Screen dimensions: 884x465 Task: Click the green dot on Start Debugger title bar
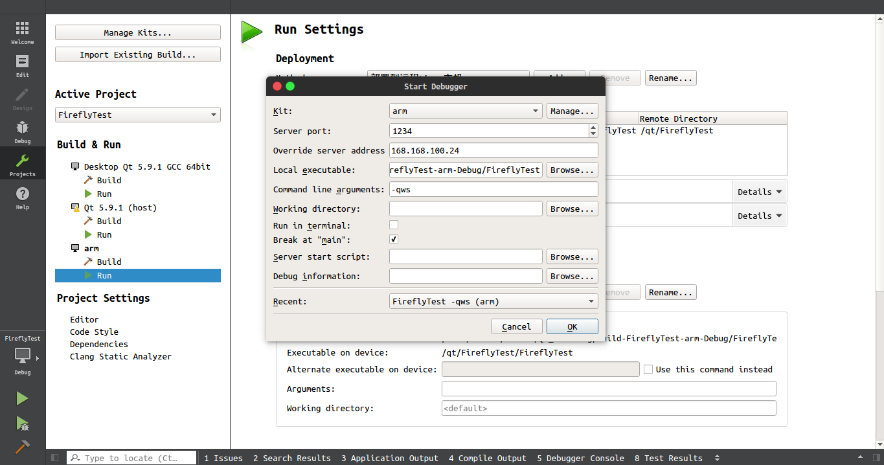(290, 86)
